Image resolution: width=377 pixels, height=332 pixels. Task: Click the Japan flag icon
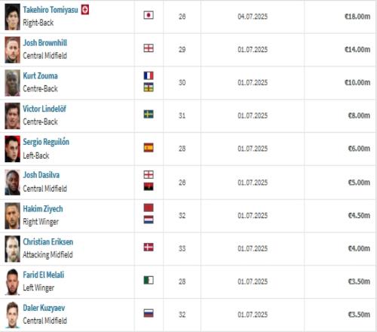click(149, 15)
